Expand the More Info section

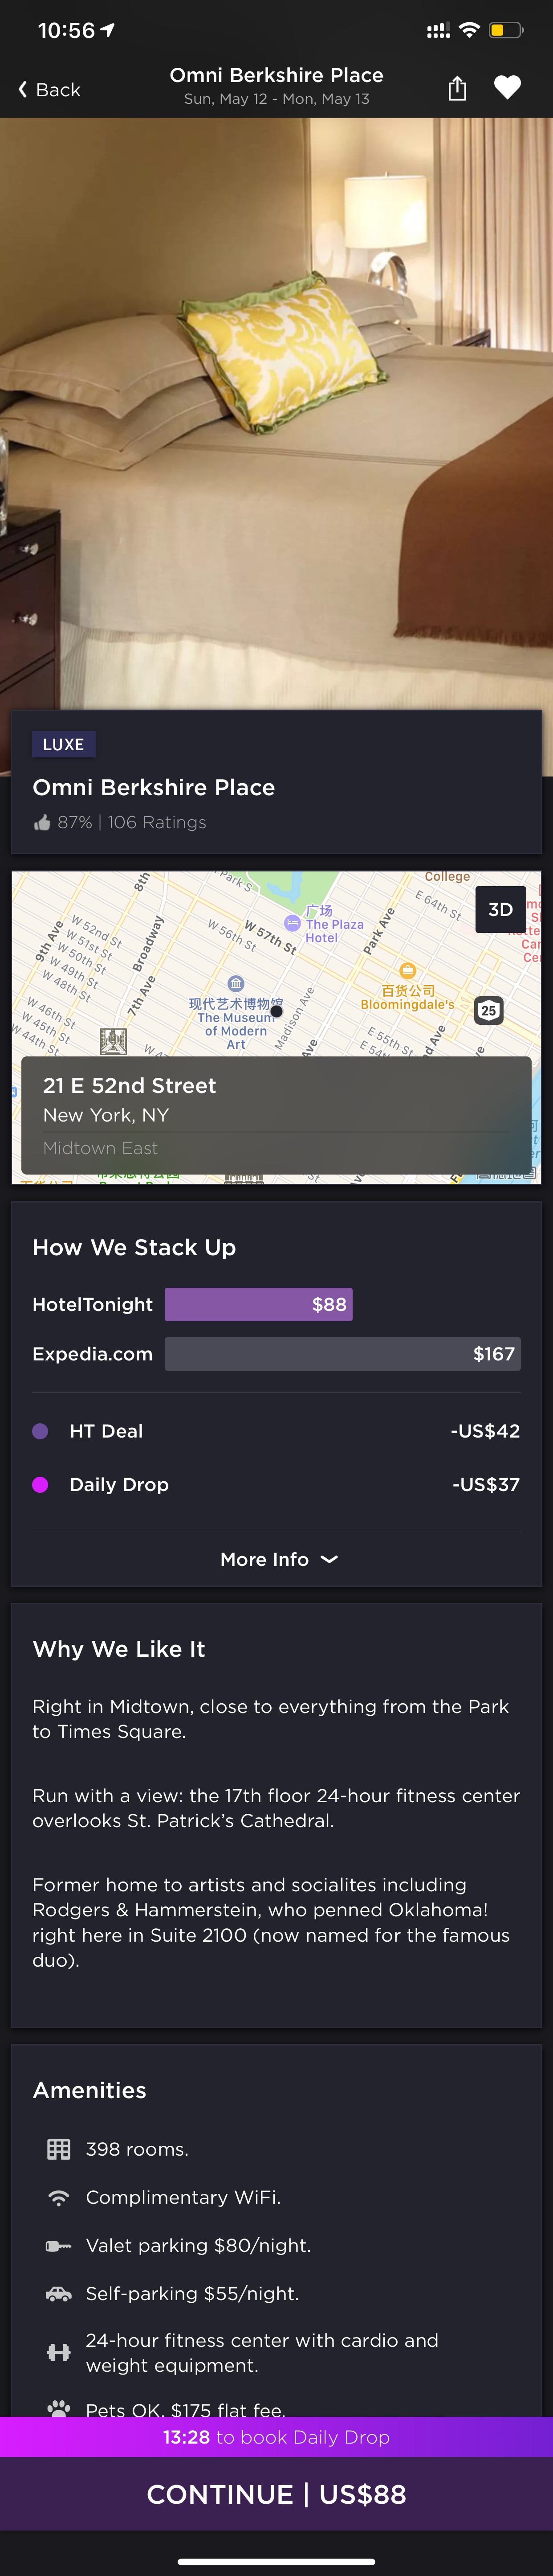[x=277, y=1559]
